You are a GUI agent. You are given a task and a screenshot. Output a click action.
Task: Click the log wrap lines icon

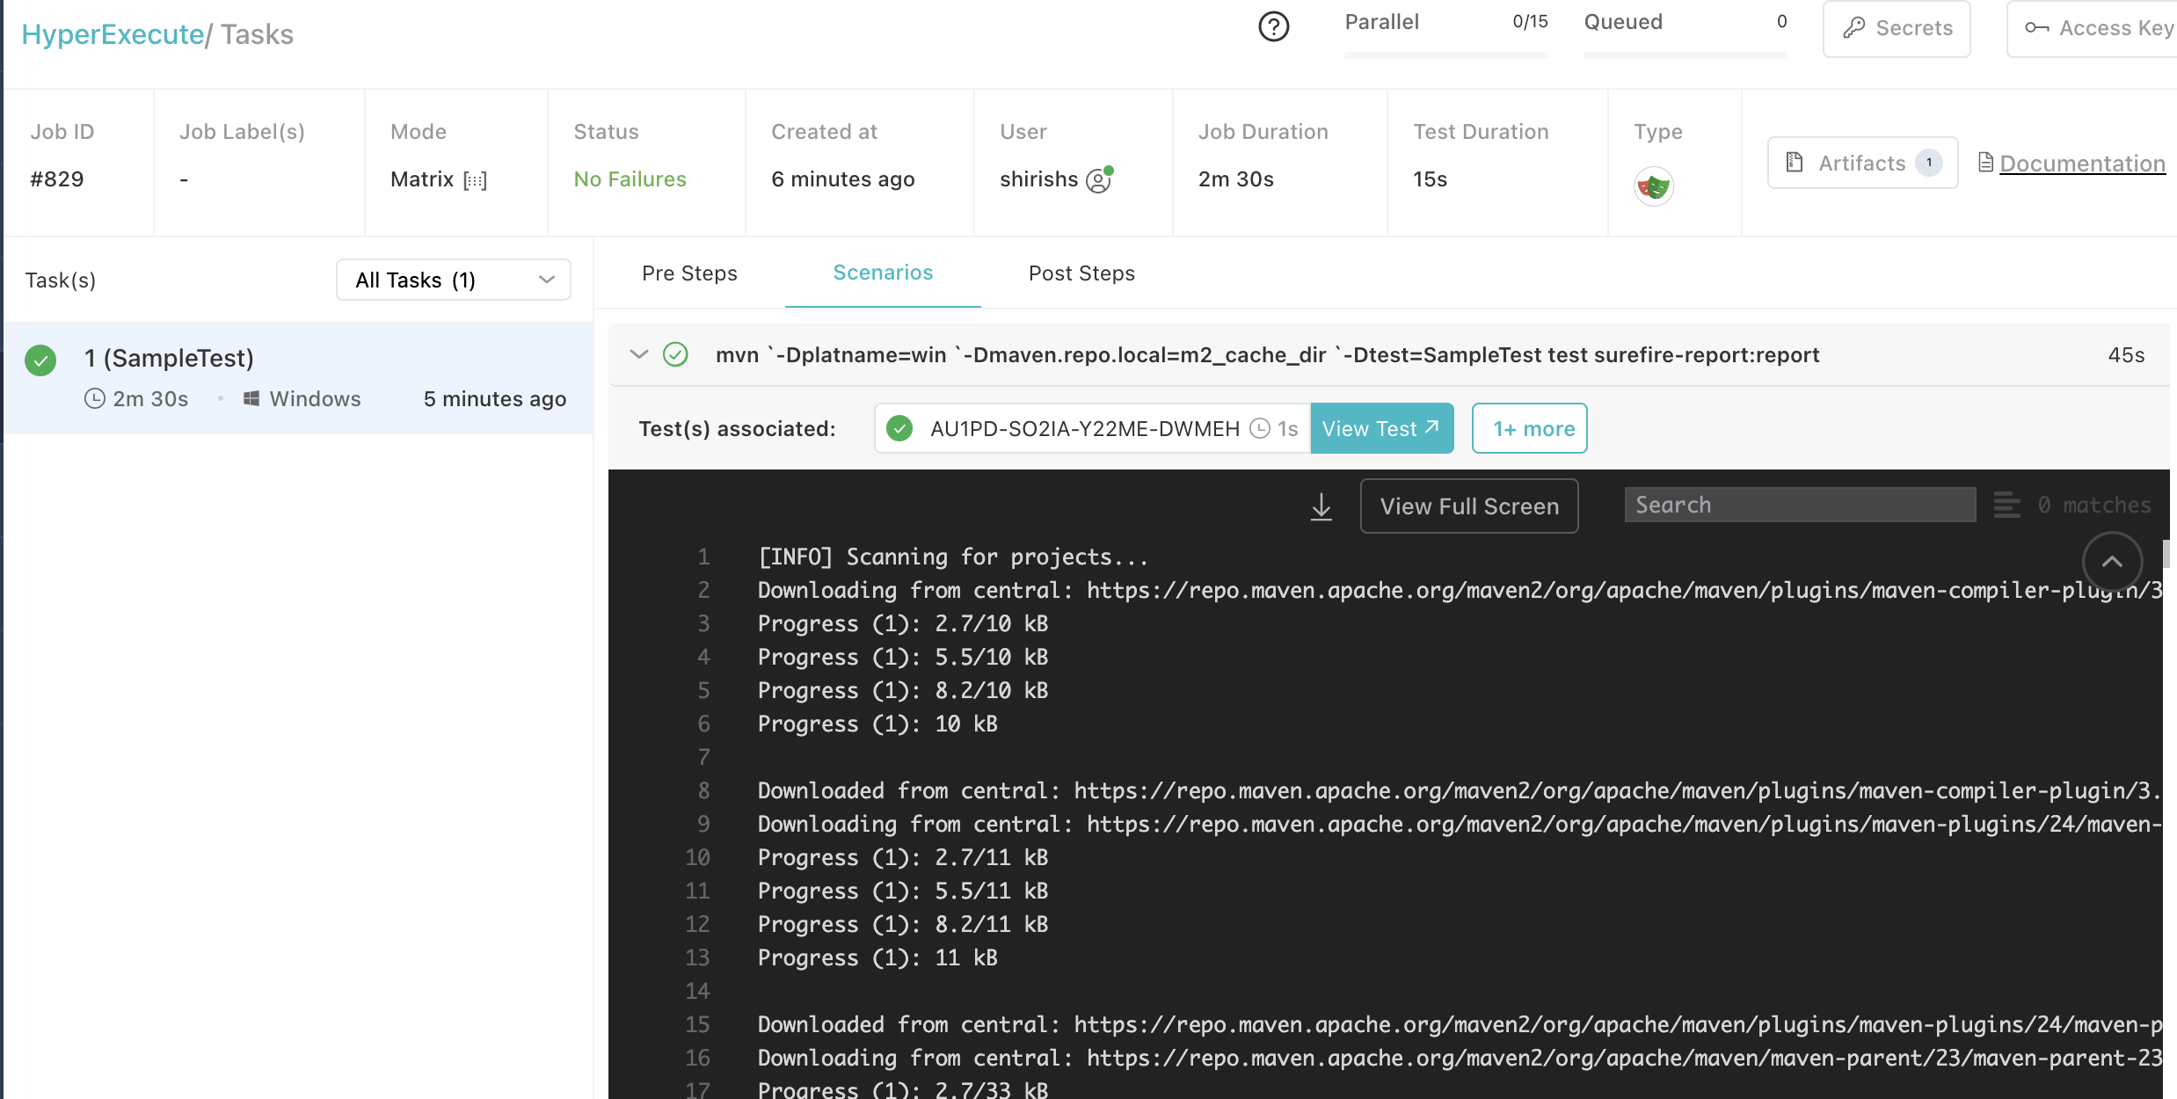(x=2006, y=506)
